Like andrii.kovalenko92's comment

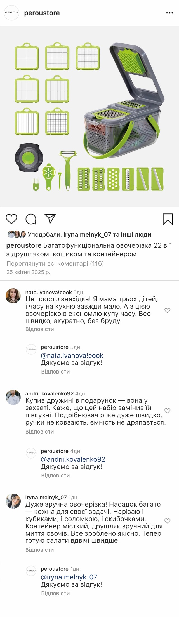167,411
